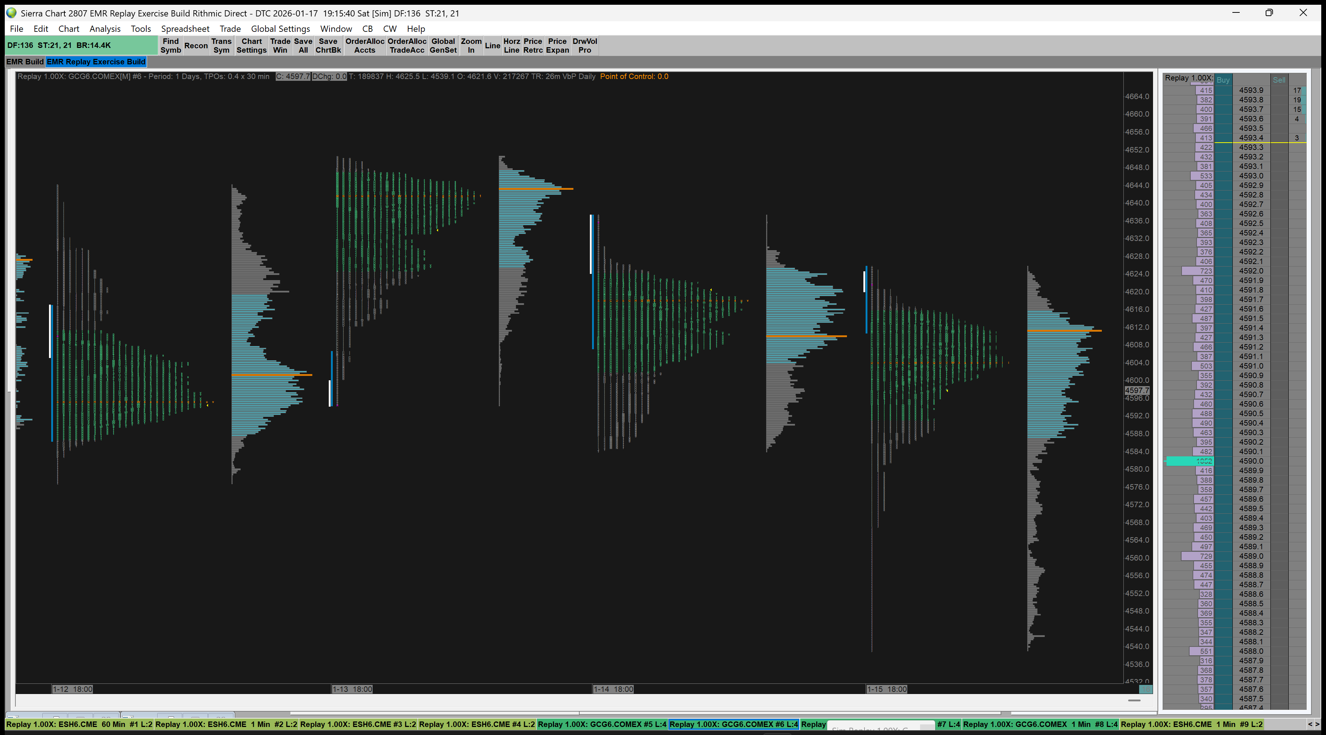Click the Sierra Chart title bar icon
This screenshot has width=1326, height=735.
coord(11,13)
